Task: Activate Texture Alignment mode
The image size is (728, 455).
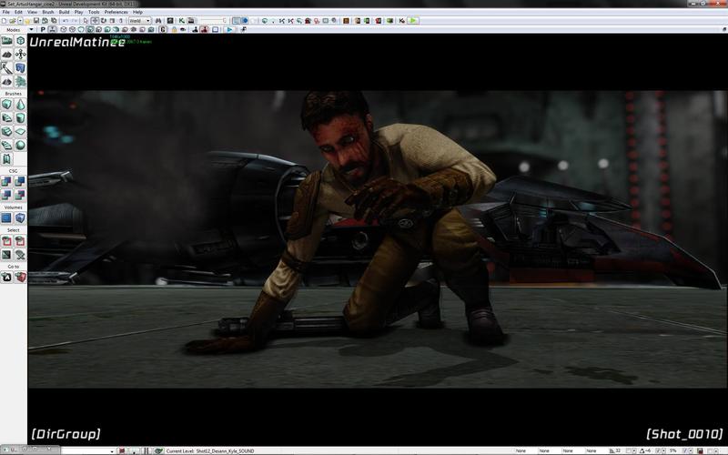Action: (x=20, y=55)
